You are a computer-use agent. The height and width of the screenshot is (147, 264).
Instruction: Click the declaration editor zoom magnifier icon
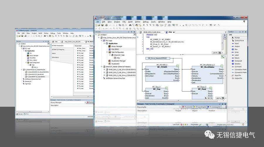tap(220, 53)
